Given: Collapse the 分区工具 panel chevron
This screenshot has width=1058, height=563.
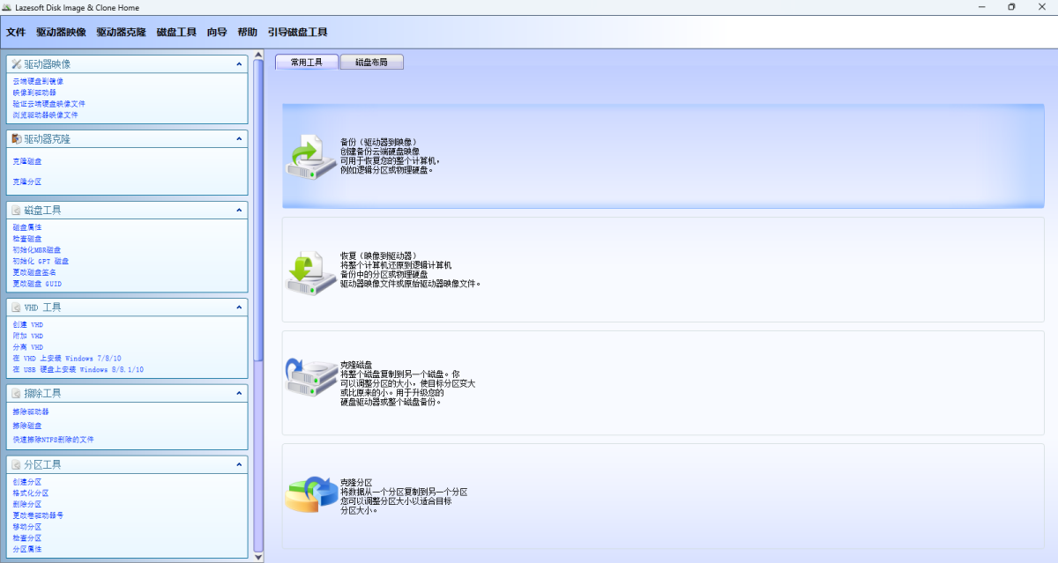Looking at the screenshot, I should [239, 464].
